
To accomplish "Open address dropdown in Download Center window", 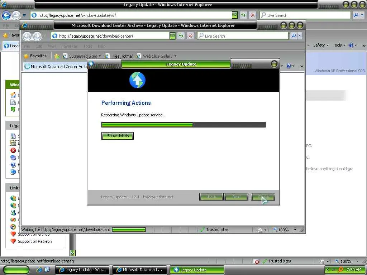I will [172, 36].
